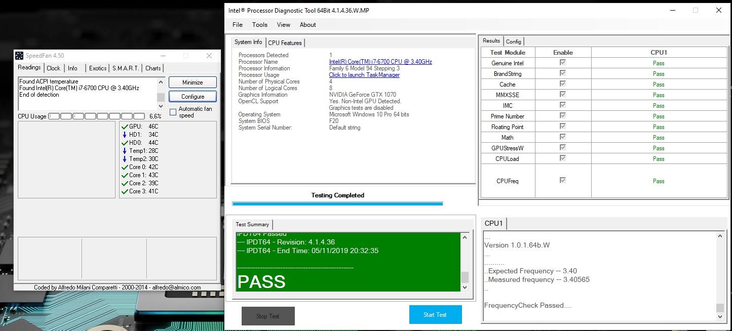Click the first SpeedFan CPU Usage bar
The width and height of the screenshot is (732, 331).
[54, 116]
